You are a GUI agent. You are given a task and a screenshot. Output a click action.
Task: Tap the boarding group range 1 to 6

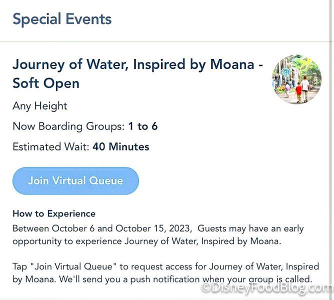click(x=142, y=126)
